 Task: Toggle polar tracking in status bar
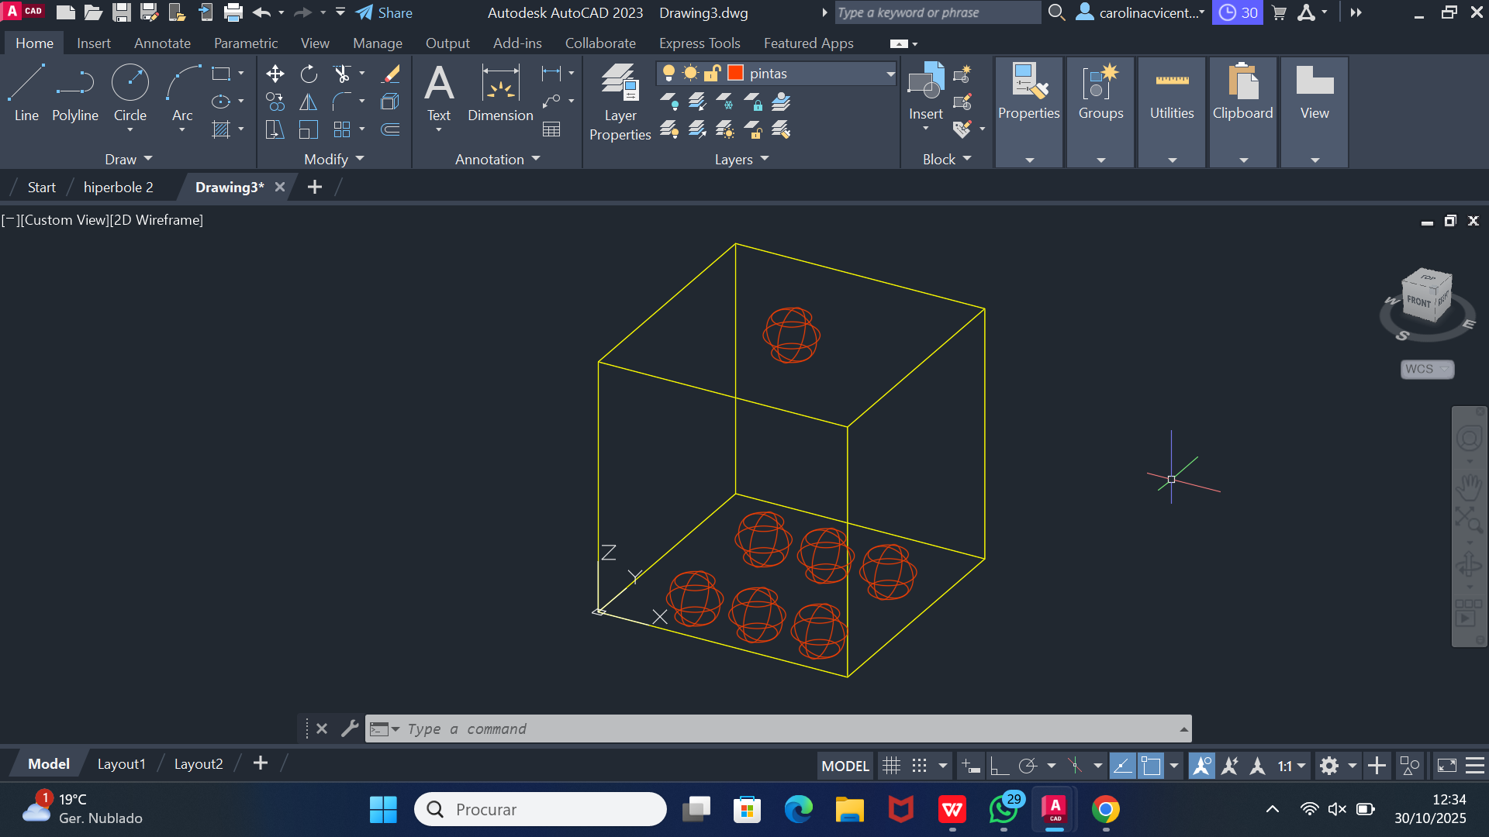click(x=1028, y=766)
